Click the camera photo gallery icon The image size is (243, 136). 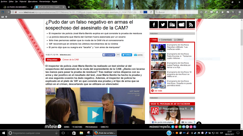(172, 25)
